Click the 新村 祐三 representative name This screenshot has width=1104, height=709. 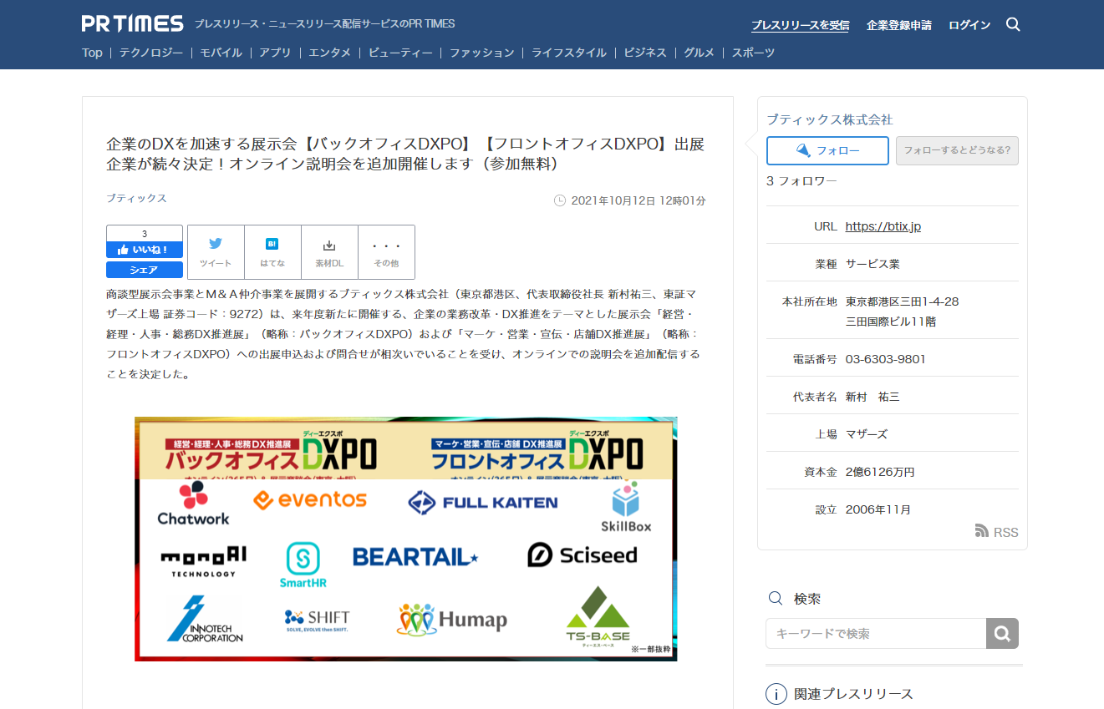(873, 397)
